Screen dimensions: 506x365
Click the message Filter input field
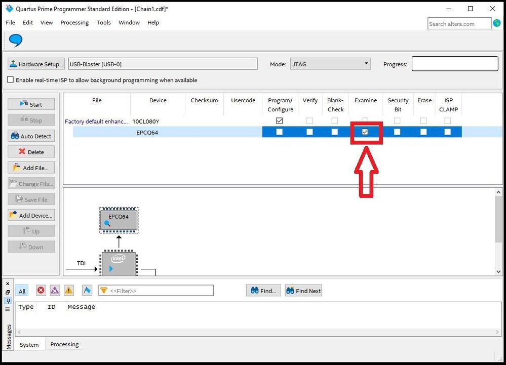pyautogui.click(x=156, y=291)
